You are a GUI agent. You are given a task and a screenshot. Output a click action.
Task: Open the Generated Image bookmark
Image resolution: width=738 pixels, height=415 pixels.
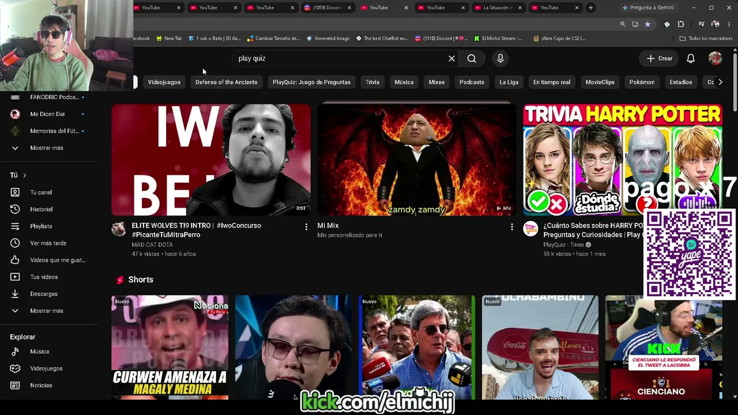point(328,39)
